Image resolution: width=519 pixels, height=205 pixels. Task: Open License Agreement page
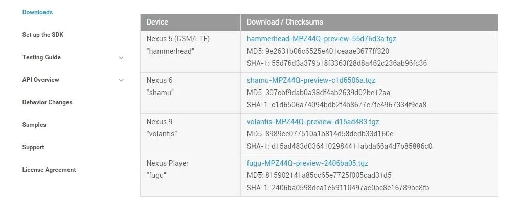point(49,170)
